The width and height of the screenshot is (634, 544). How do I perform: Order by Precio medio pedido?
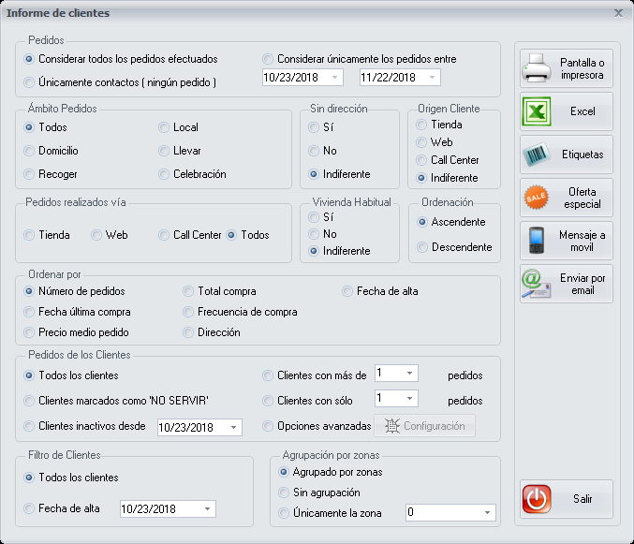tap(29, 332)
